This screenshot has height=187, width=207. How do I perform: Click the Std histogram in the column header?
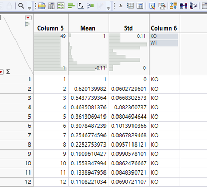click(x=129, y=52)
